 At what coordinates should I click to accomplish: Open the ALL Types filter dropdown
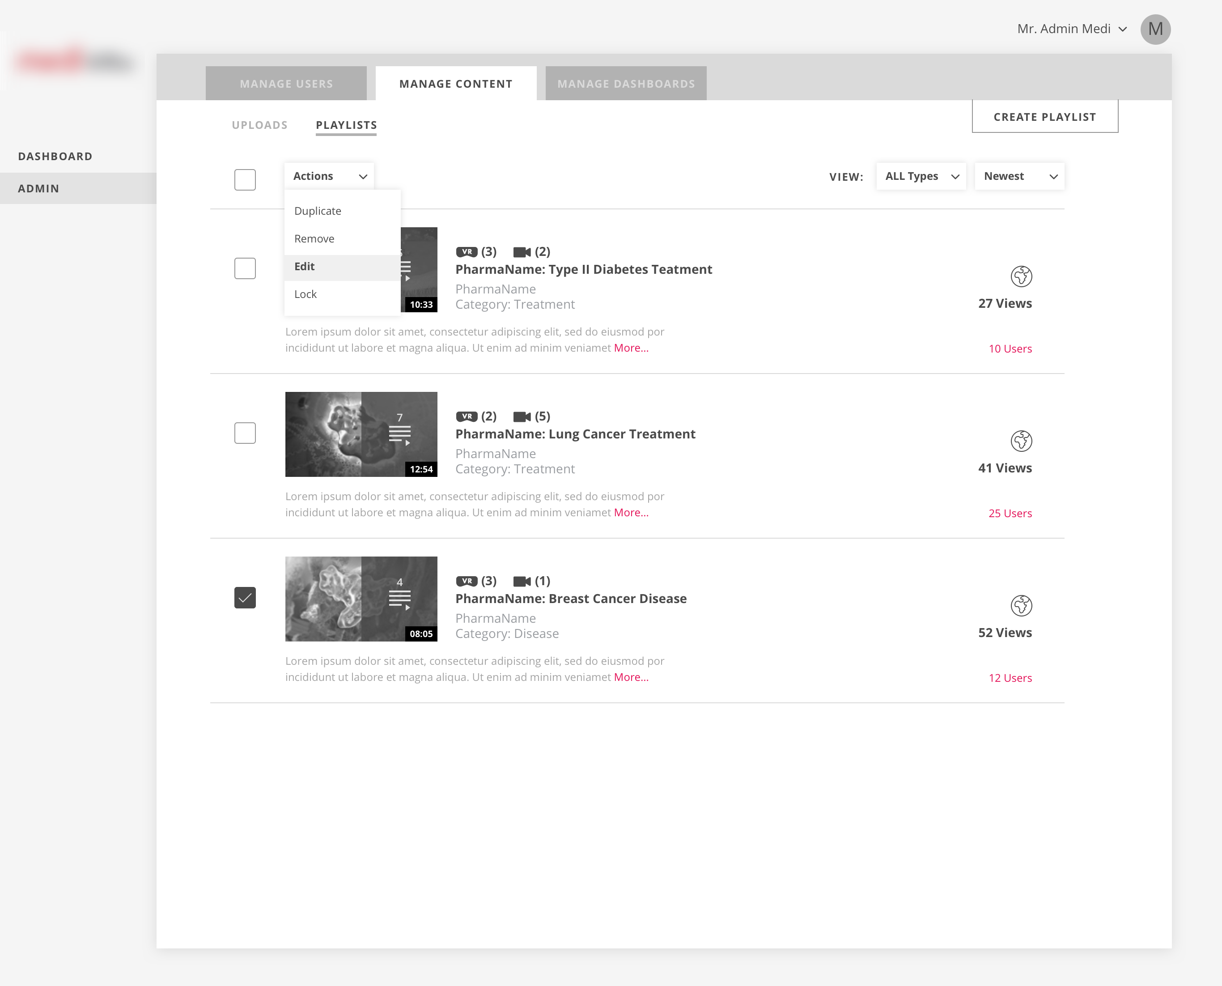tap(921, 176)
